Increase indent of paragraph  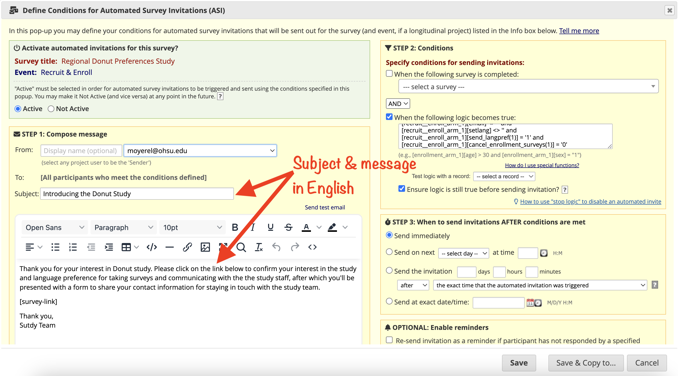(109, 247)
